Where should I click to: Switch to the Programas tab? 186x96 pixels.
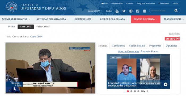pos(155,46)
